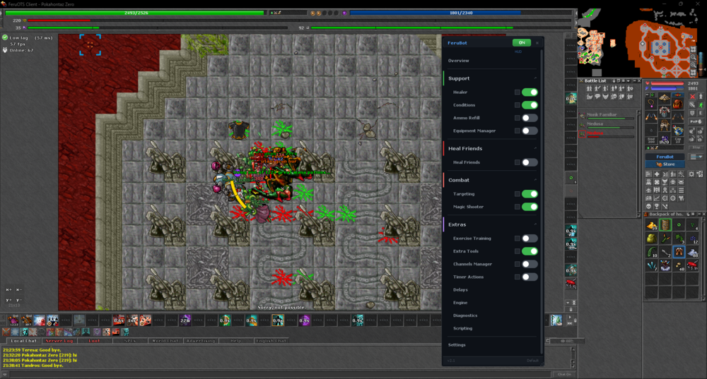Open Diagnostics in the Extras list
Viewport: 707px width, 379px height.
coord(465,315)
